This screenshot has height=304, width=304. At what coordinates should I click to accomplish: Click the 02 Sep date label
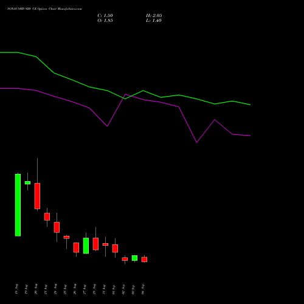point(123,289)
